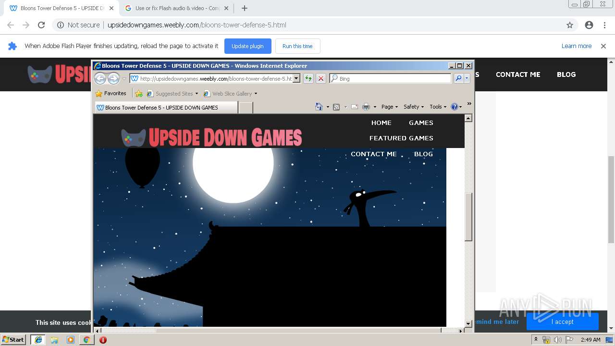The width and height of the screenshot is (615, 346).
Task: Click the Read Mail icon in IE
Action: point(355,107)
